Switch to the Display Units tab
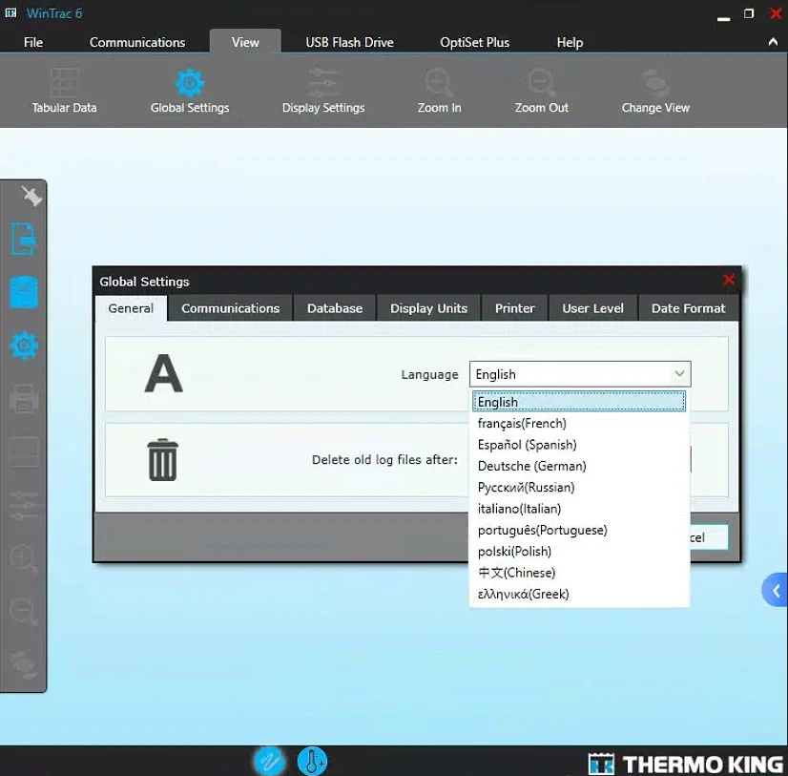 (x=428, y=308)
